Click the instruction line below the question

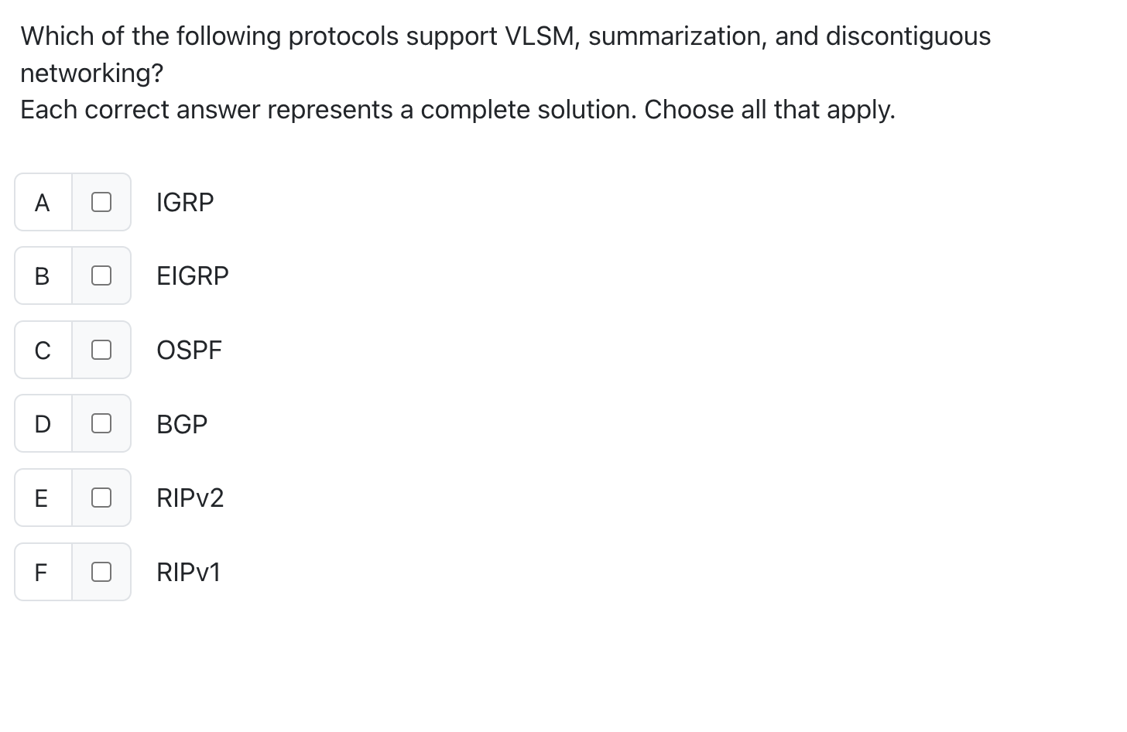pyautogui.click(x=457, y=109)
